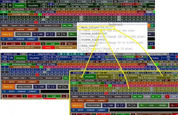The image size is (178, 115).
Task: Click chart-line icon in olive dashboard title row
Action: pyautogui.click(x=100, y=73)
